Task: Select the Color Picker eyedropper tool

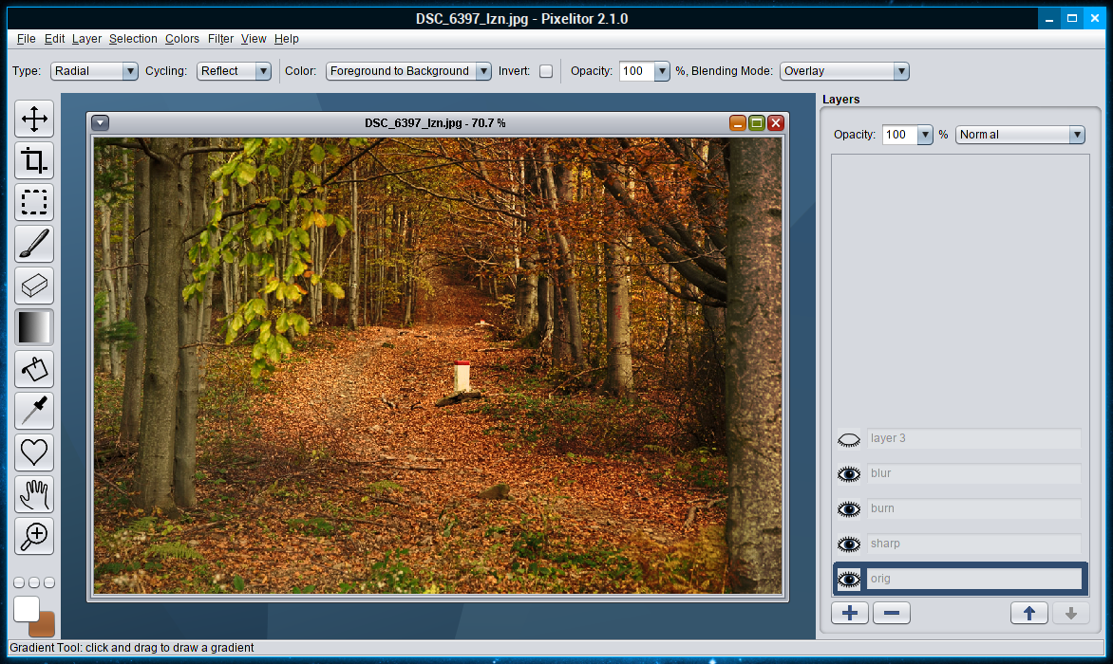Action: [34, 411]
